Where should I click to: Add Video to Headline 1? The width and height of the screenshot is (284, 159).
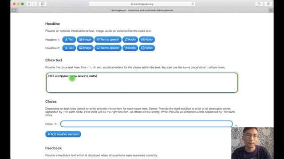coord(147,39)
